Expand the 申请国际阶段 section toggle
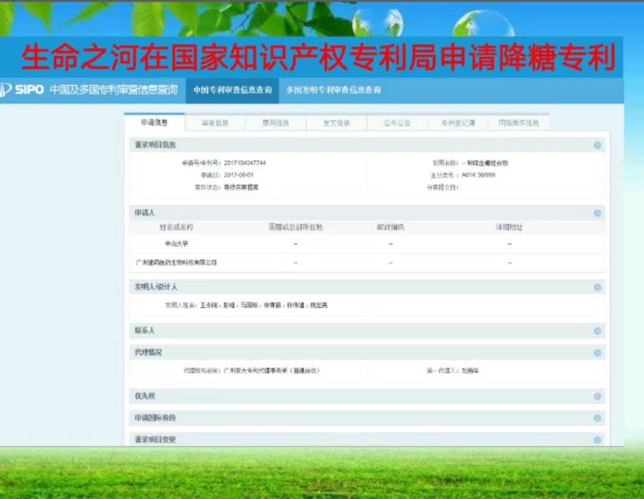 click(x=597, y=418)
